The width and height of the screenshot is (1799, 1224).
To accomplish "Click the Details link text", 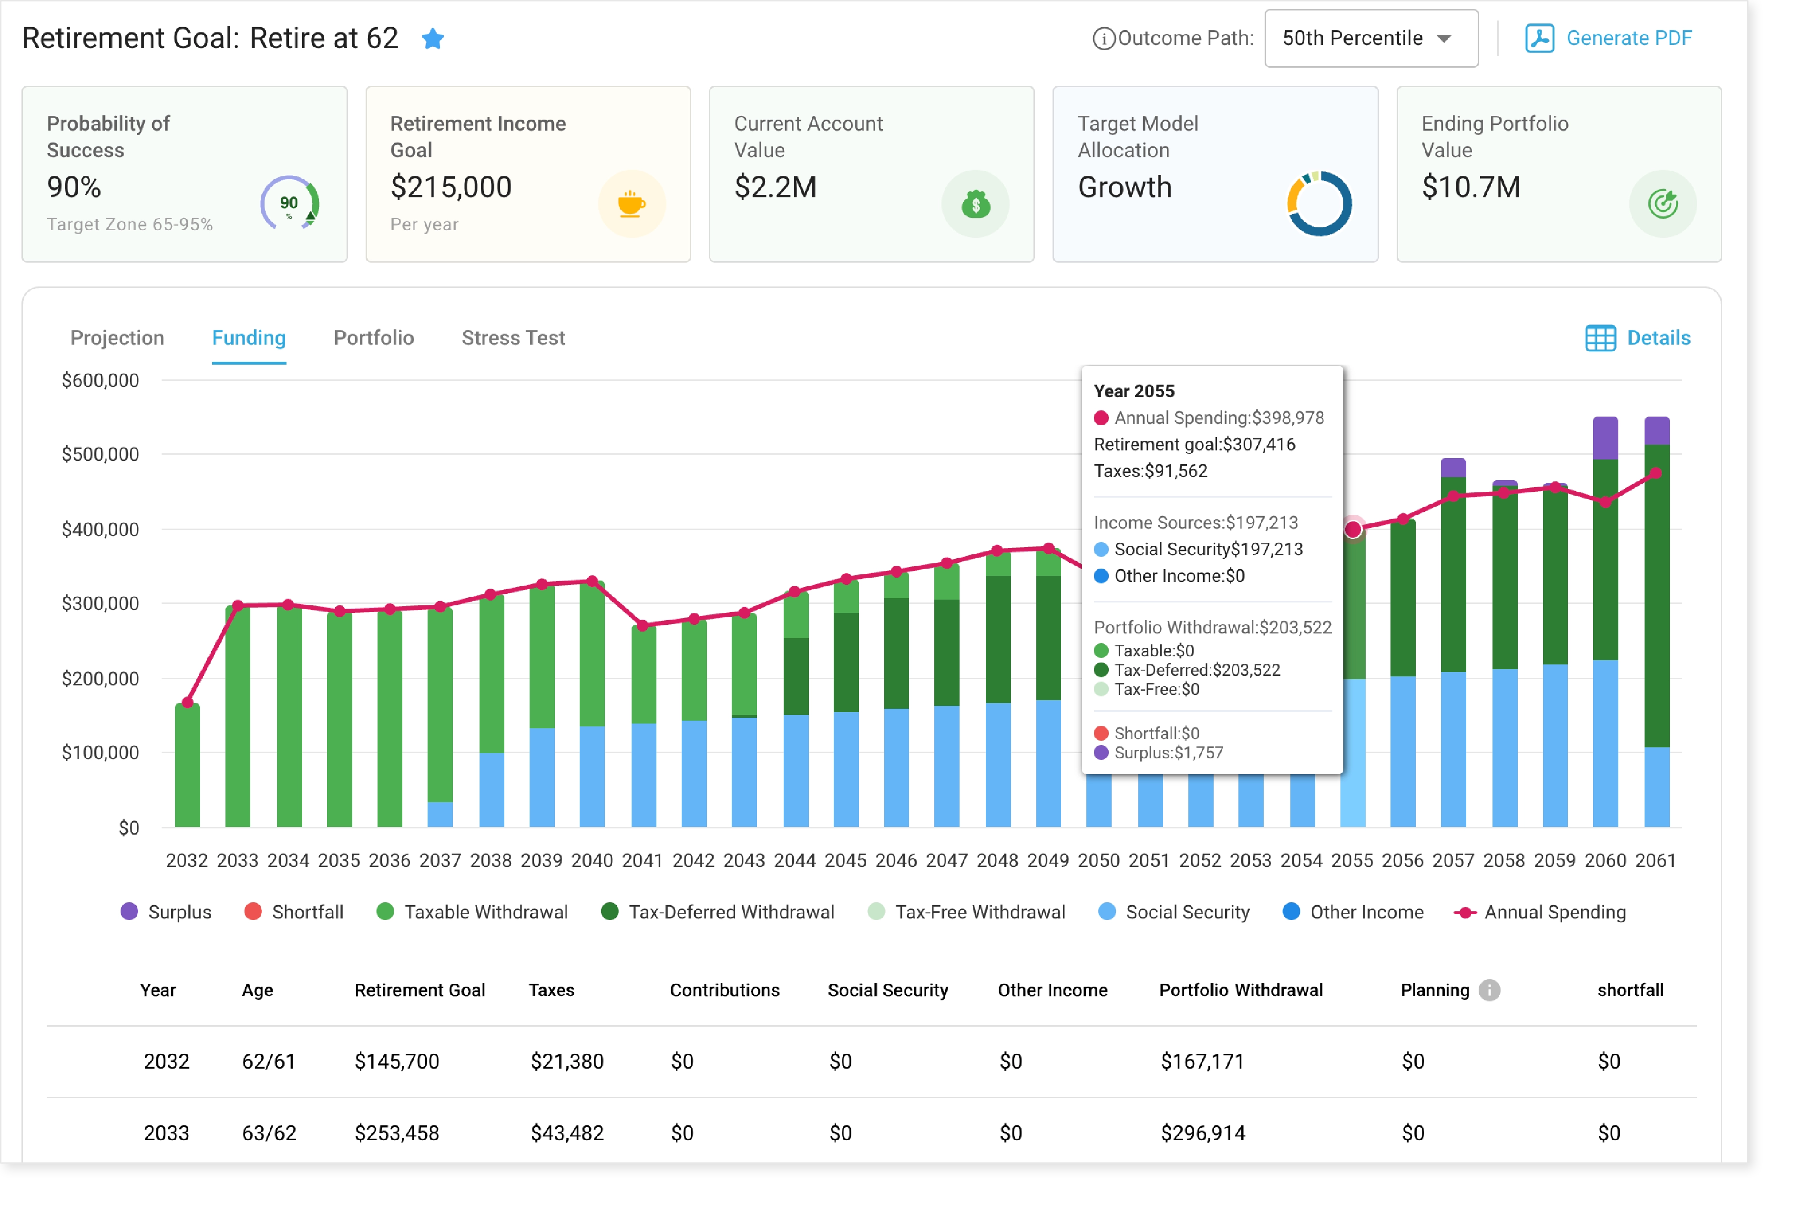I will click(x=1658, y=338).
